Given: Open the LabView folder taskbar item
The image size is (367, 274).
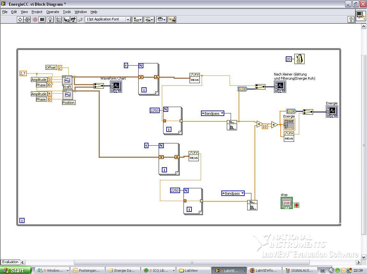Looking at the screenshot, I should (193, 270).
